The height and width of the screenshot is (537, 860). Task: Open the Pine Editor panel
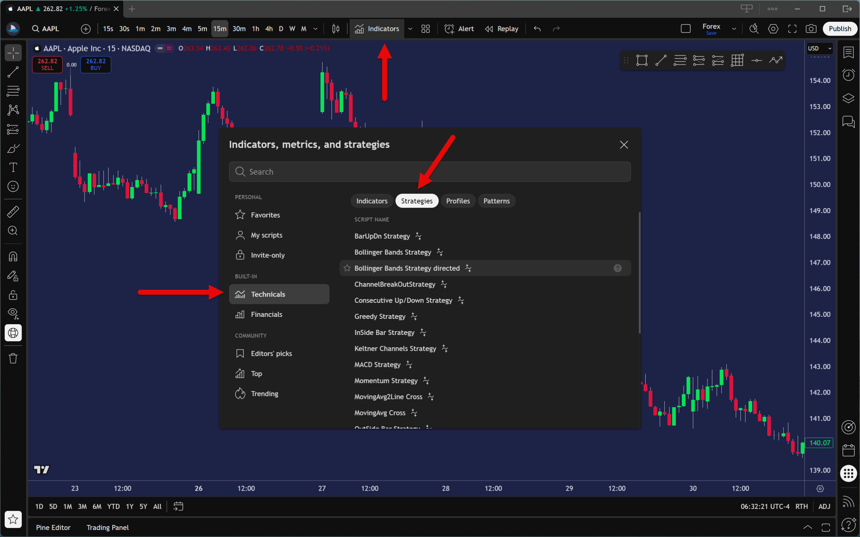click(x=53, y=527)
